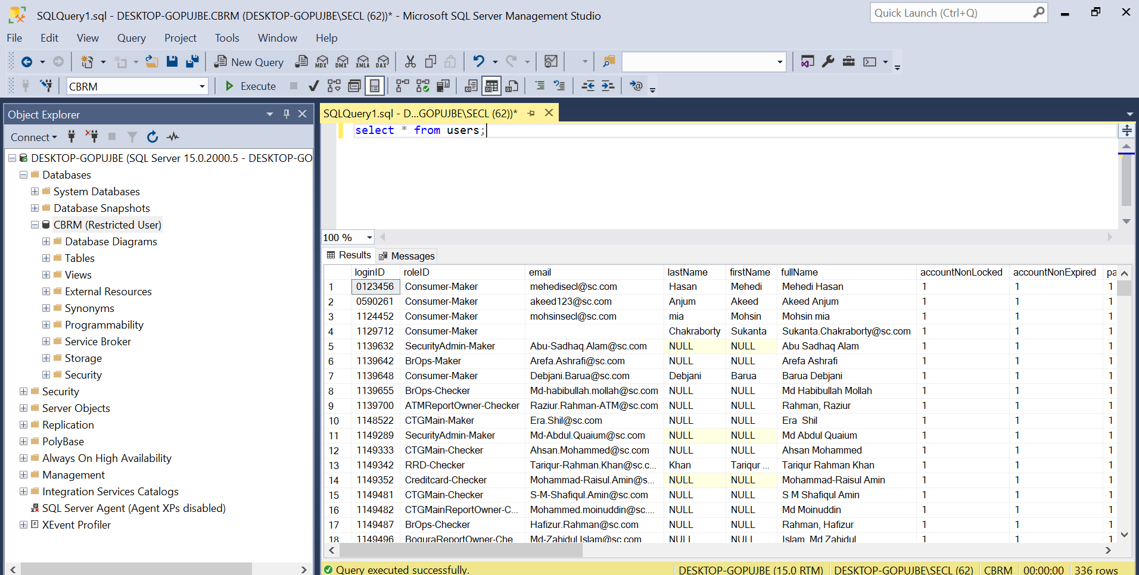1139x575 pixels.
Task: Toggle Include Client Statistics
Action: point(443,86)
